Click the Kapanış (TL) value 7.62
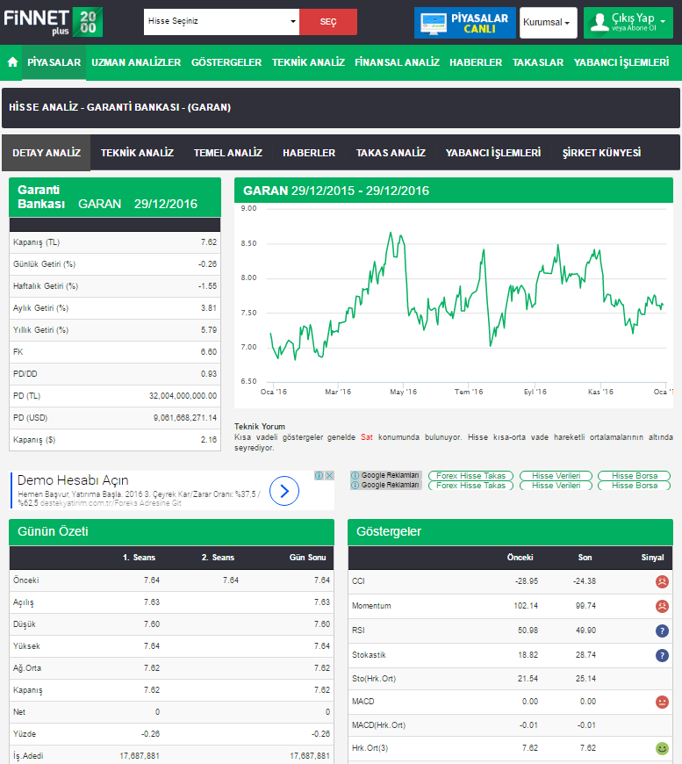 pyautogui.click(x=209, y=242)
